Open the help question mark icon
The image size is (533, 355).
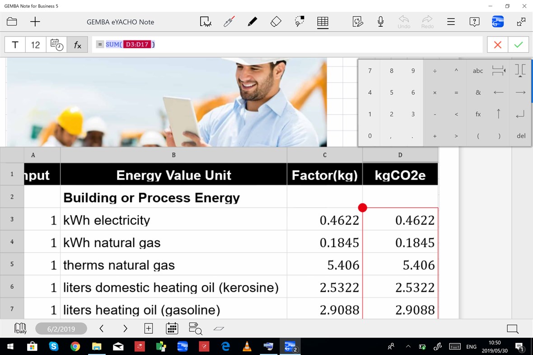pos(474,22)
